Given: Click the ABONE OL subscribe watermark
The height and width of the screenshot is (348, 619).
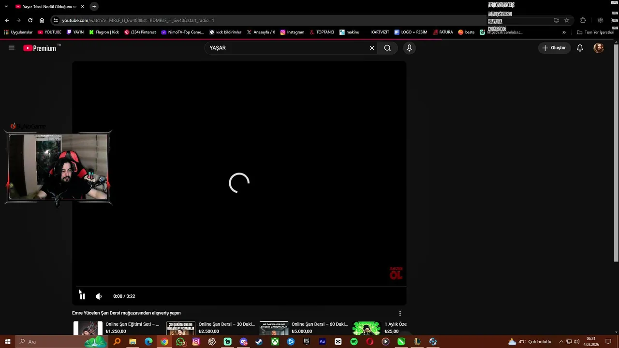Looking at the screenshot, I should tap(396, 273).
